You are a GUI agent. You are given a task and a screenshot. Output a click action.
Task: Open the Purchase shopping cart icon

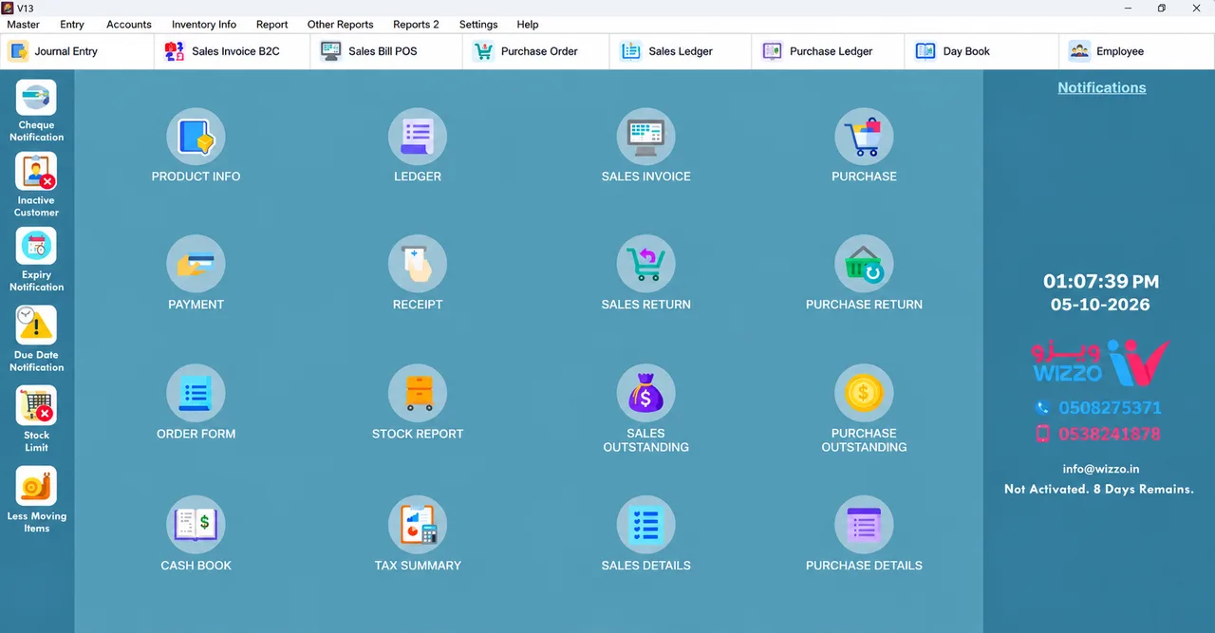coord(864,137)
